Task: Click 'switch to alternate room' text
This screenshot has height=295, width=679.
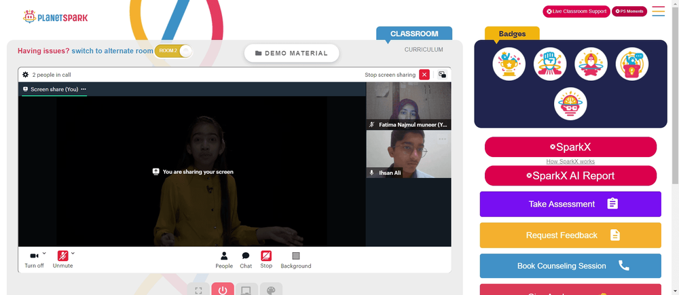Action: 112,51
